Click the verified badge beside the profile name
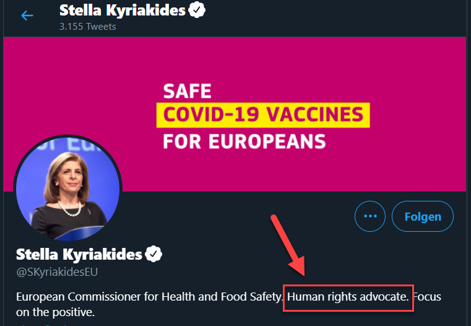 point(153,253)
